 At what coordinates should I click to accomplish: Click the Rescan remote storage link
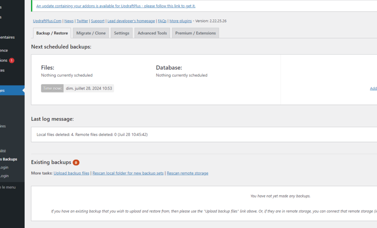[x=187, y=173]
